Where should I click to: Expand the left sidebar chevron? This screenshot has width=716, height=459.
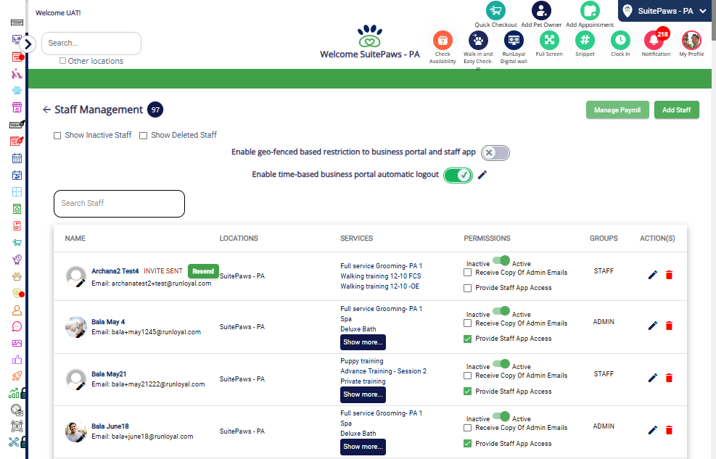[28, 44]
